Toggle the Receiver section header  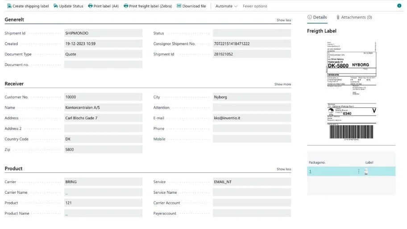pyautogui.click(x=14, y=84)
